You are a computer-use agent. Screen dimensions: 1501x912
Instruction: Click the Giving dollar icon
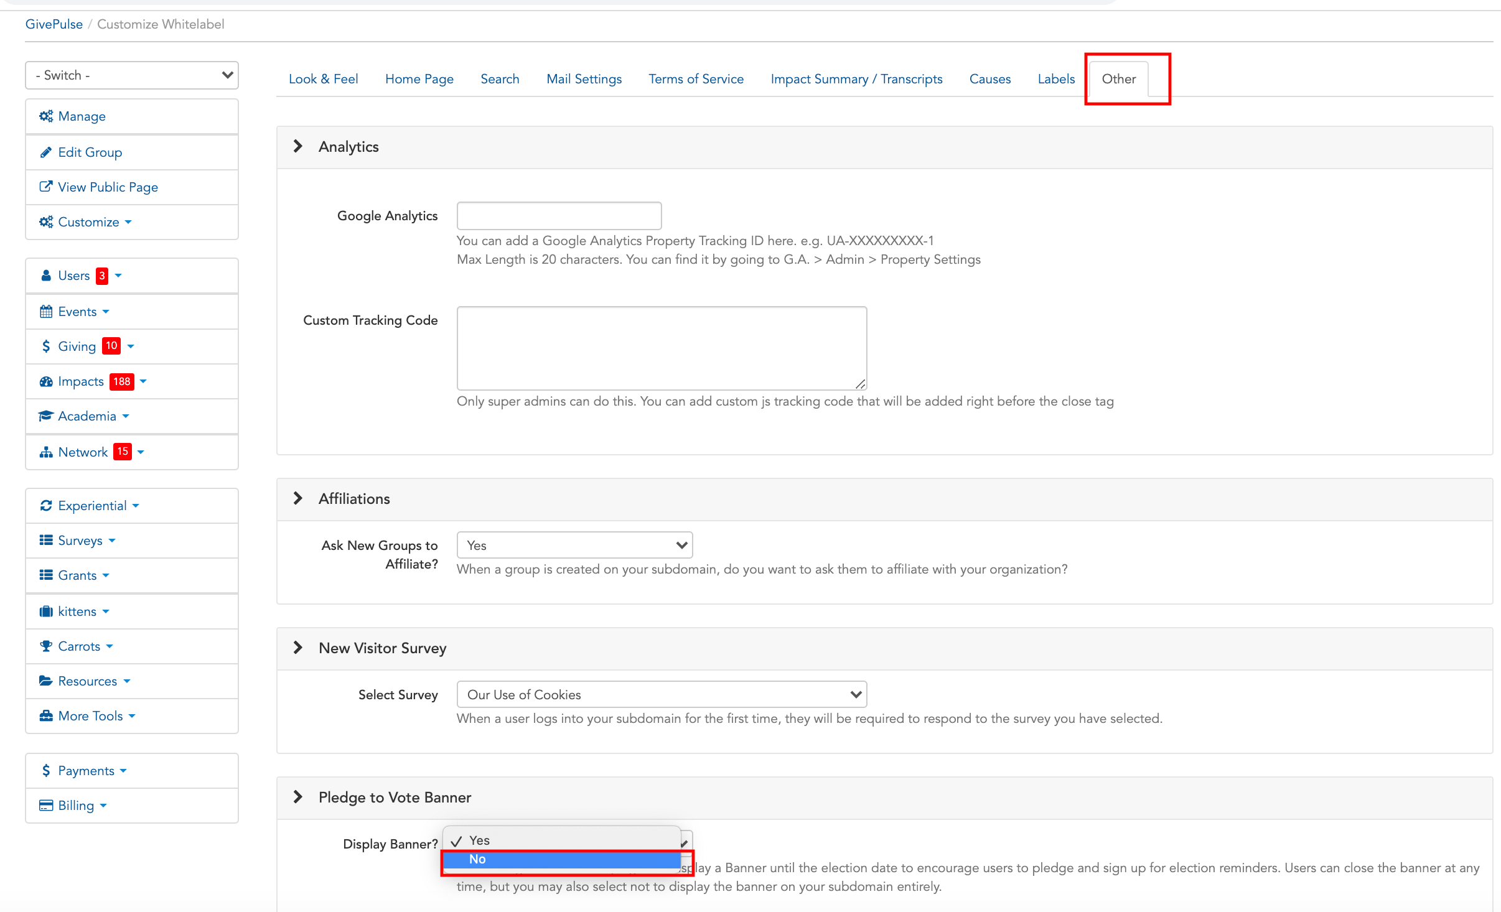(x=46, y=347)
